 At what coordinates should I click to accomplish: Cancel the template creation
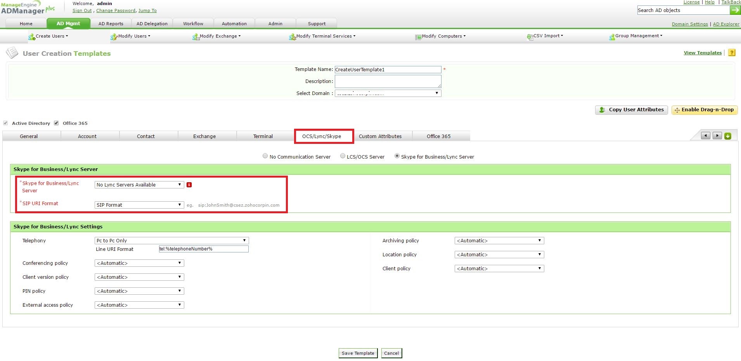click(391, 353)
